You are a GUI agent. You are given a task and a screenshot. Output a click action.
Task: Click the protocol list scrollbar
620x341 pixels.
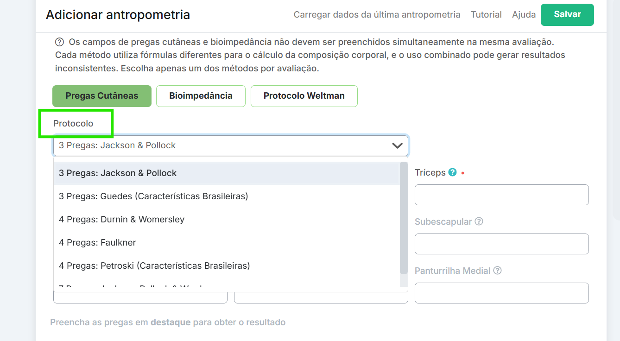click(x=404, y=218)
